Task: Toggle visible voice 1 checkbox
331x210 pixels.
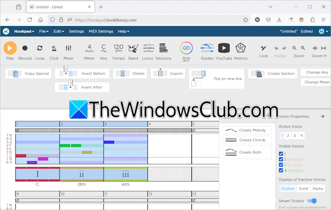Action: 281,154
